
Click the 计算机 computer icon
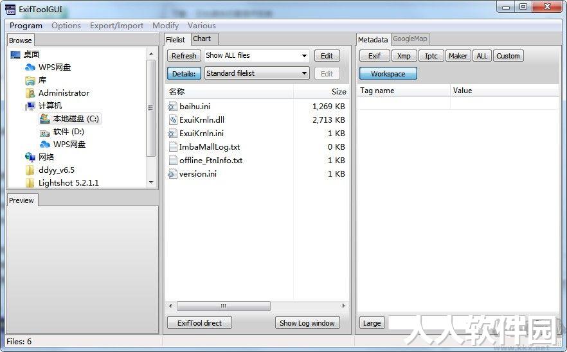(x=30, y=106)
